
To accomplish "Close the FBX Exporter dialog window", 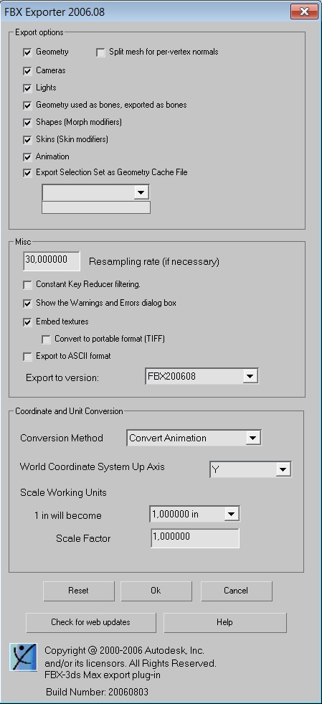I will point(304,11).
